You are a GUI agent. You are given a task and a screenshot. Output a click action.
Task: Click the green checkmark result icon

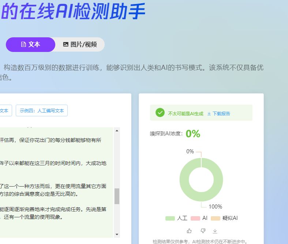[160, 113]
